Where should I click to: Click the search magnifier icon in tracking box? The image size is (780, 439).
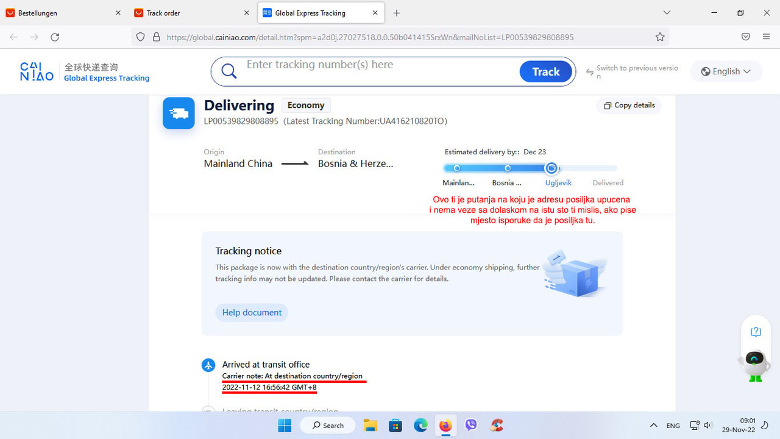(x=229, y=71)
